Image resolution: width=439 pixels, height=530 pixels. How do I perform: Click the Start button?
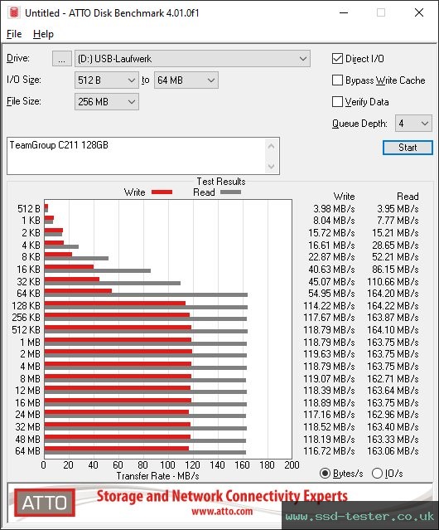(x=408, y=148)
